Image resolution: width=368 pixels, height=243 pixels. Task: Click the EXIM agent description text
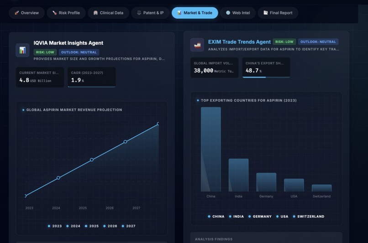click(273, 49)
